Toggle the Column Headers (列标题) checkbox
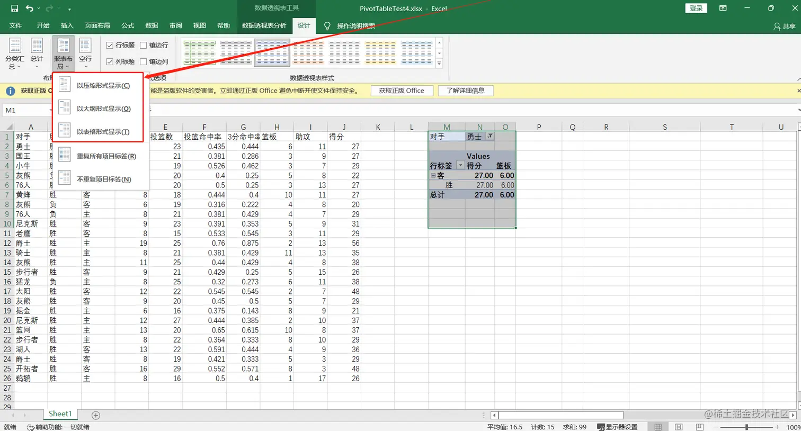The image size is (801, 431). [110, 61]
